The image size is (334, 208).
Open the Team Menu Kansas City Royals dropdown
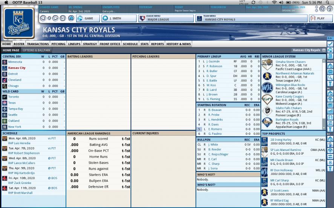(x=251, y=18)
